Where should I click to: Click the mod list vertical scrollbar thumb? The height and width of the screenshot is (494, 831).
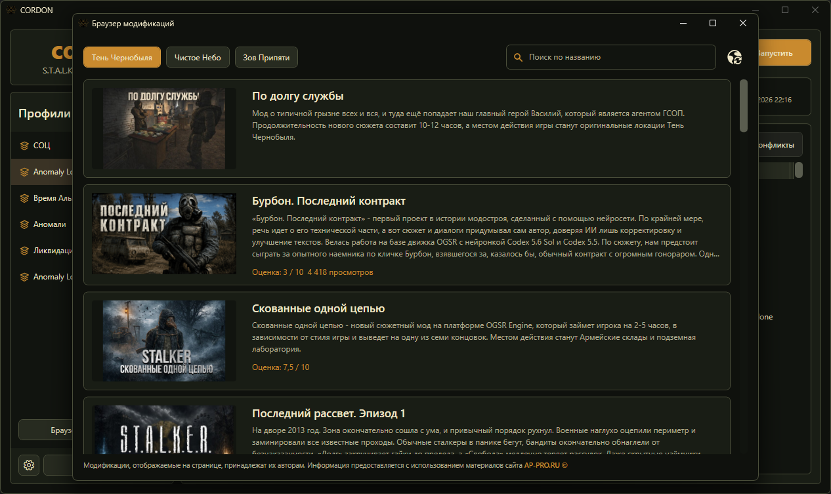coord(744,106)
